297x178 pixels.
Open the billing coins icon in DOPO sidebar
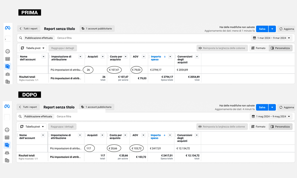click(x=7, y=160)
